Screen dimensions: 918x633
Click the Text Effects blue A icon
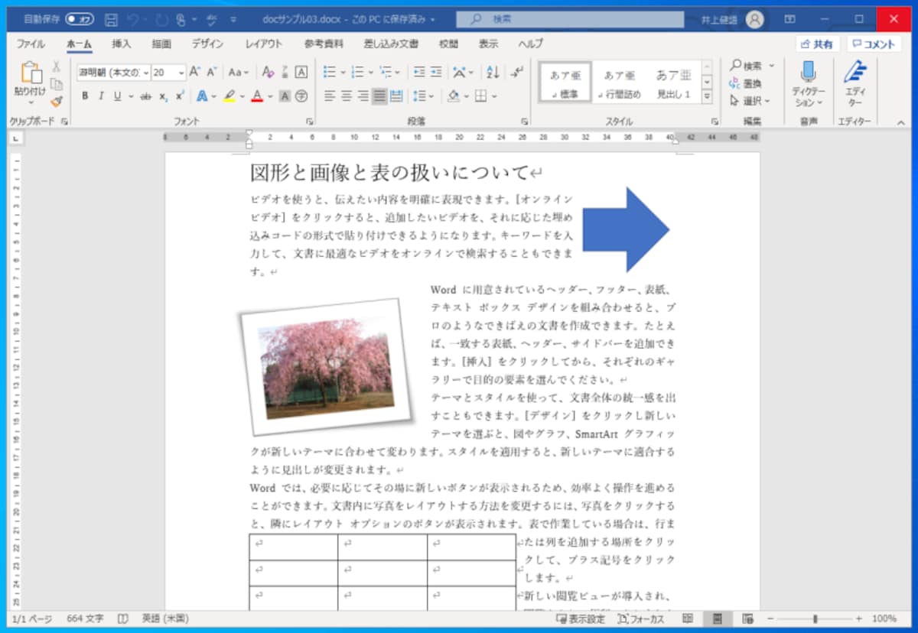pos(201,96)
